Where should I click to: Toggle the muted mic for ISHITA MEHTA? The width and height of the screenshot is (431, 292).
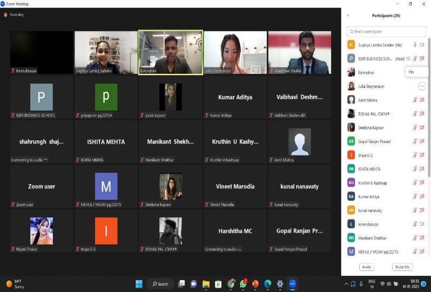(x=415, y=169)
